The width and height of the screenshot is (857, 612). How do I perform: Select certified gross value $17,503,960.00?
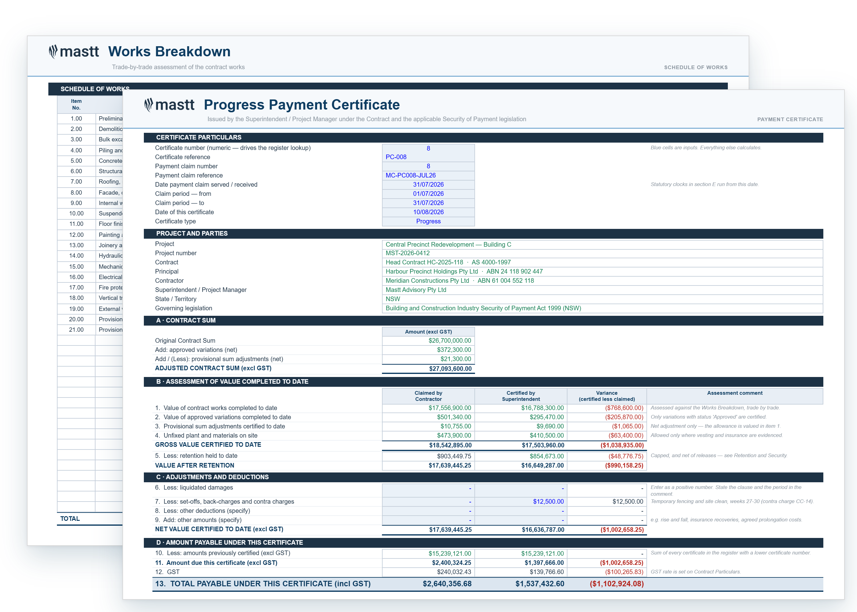click(521, 446)
